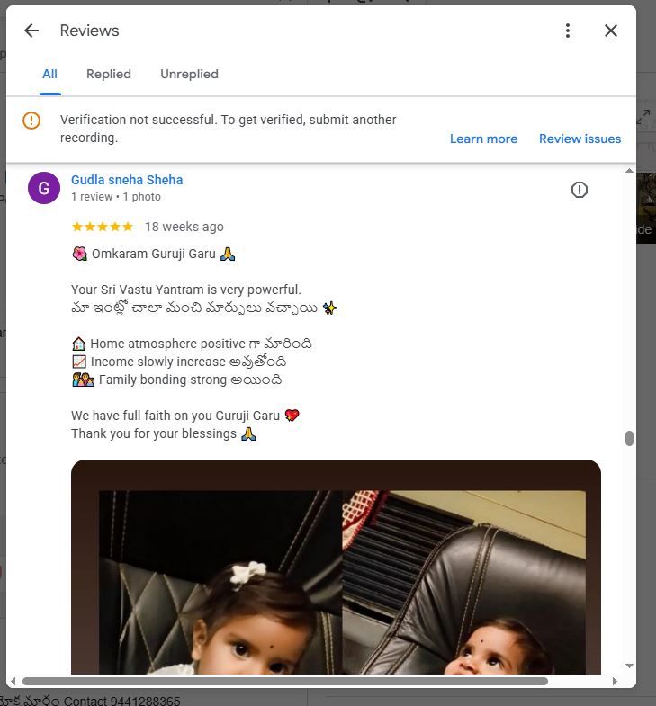
Task: Click the 'Home atmosphere positive' line
Action: point(192,344)
